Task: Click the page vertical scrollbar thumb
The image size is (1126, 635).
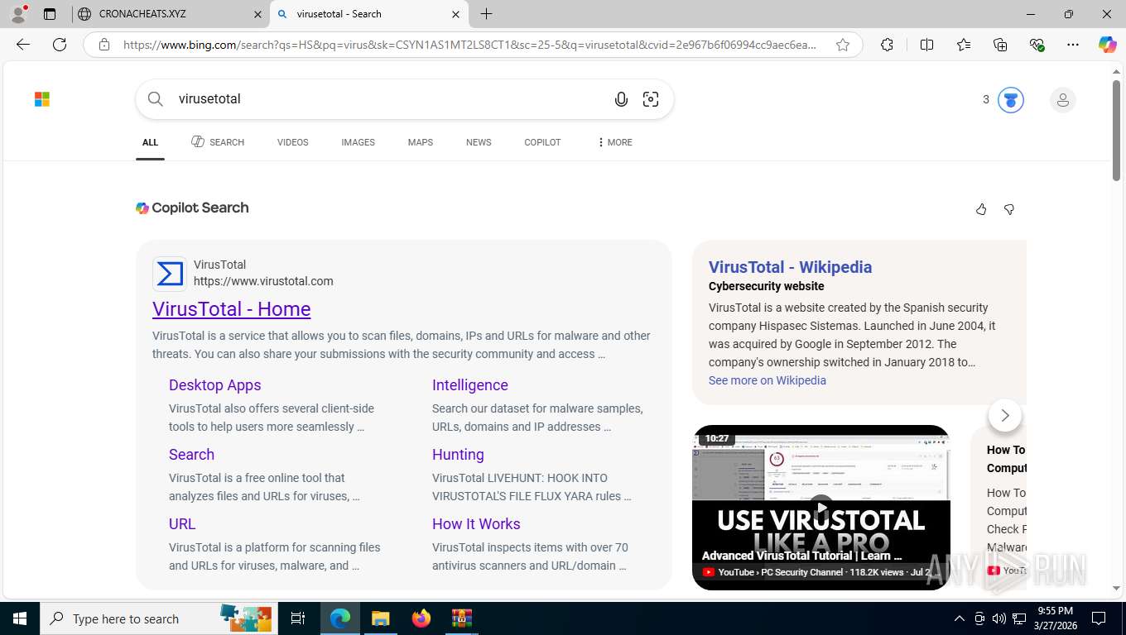Action: click(x=1116, y=131)
